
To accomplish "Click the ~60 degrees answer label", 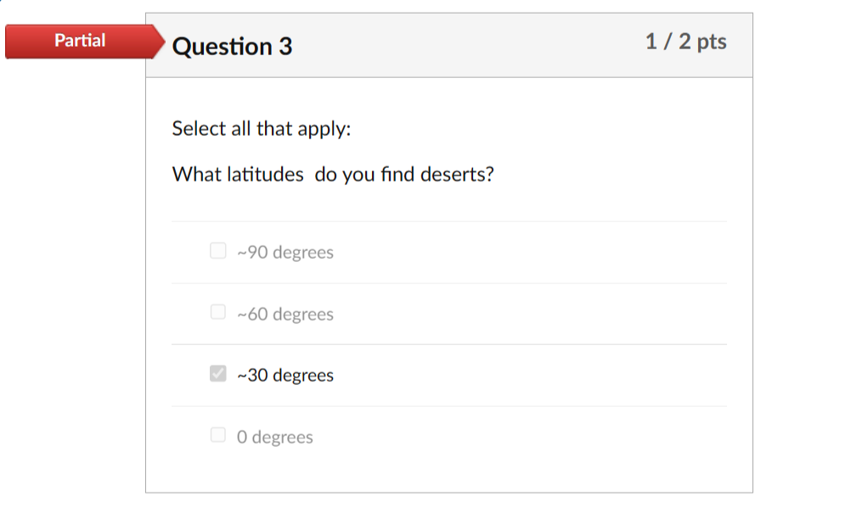I will pyautogui.click(x=285, y=312).
